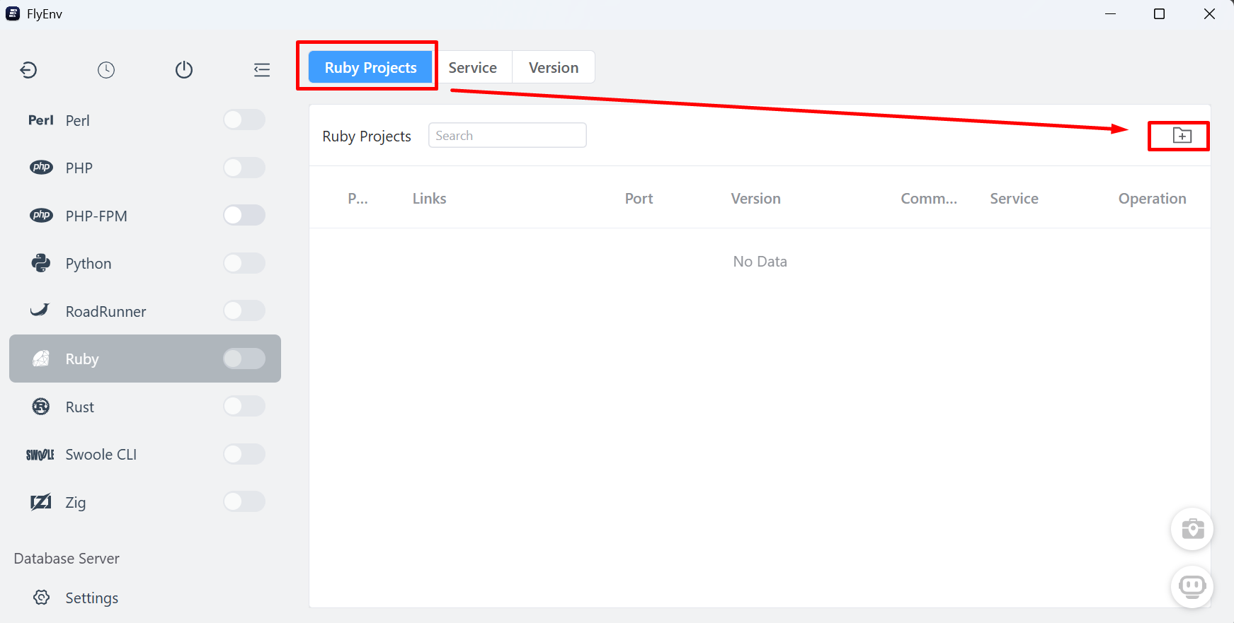The height and width of the screenshot is (623, 1234).
Task: Click the Rust logo icon
Action: click(x=41, y=407)
